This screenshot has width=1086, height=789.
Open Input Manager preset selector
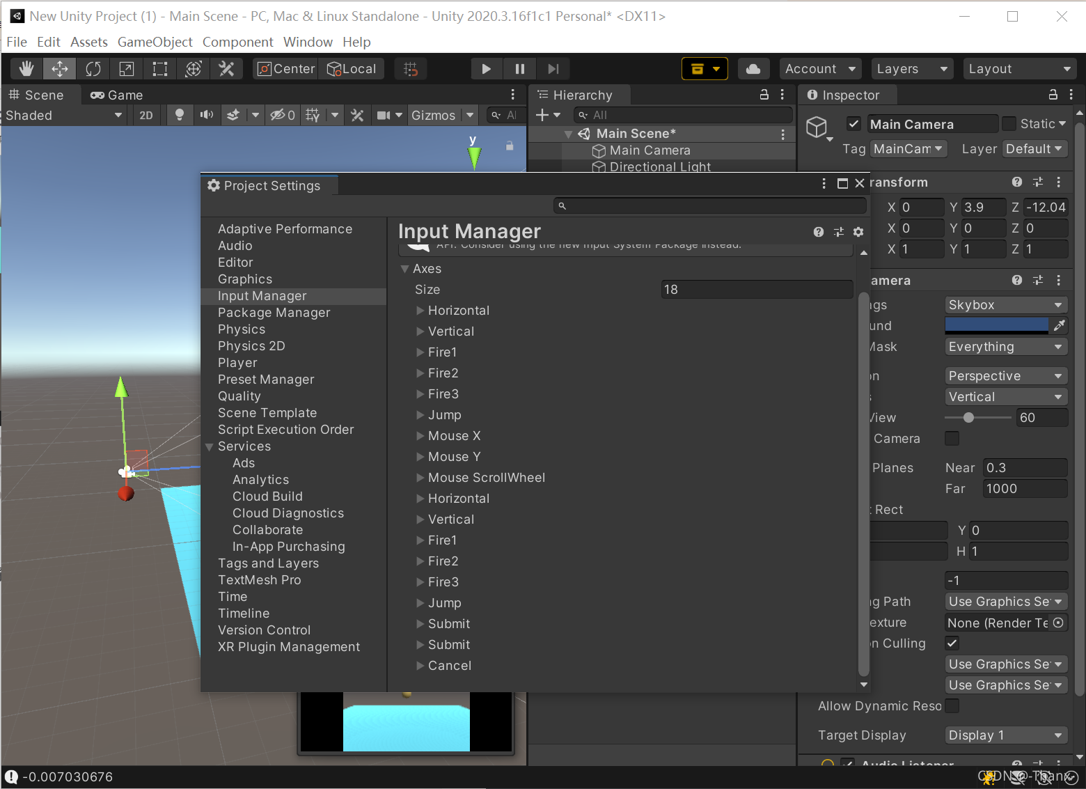[x=838, y=232]
